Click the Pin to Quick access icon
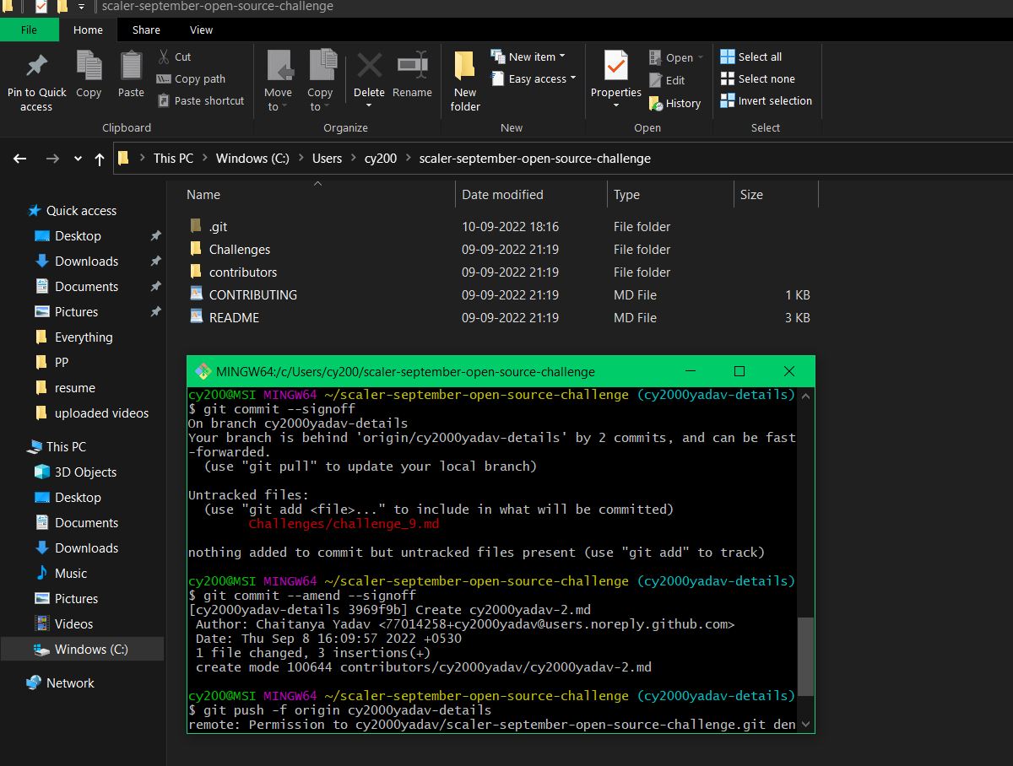This screenshot has width=1013, height=766. (x=36, y=66)
